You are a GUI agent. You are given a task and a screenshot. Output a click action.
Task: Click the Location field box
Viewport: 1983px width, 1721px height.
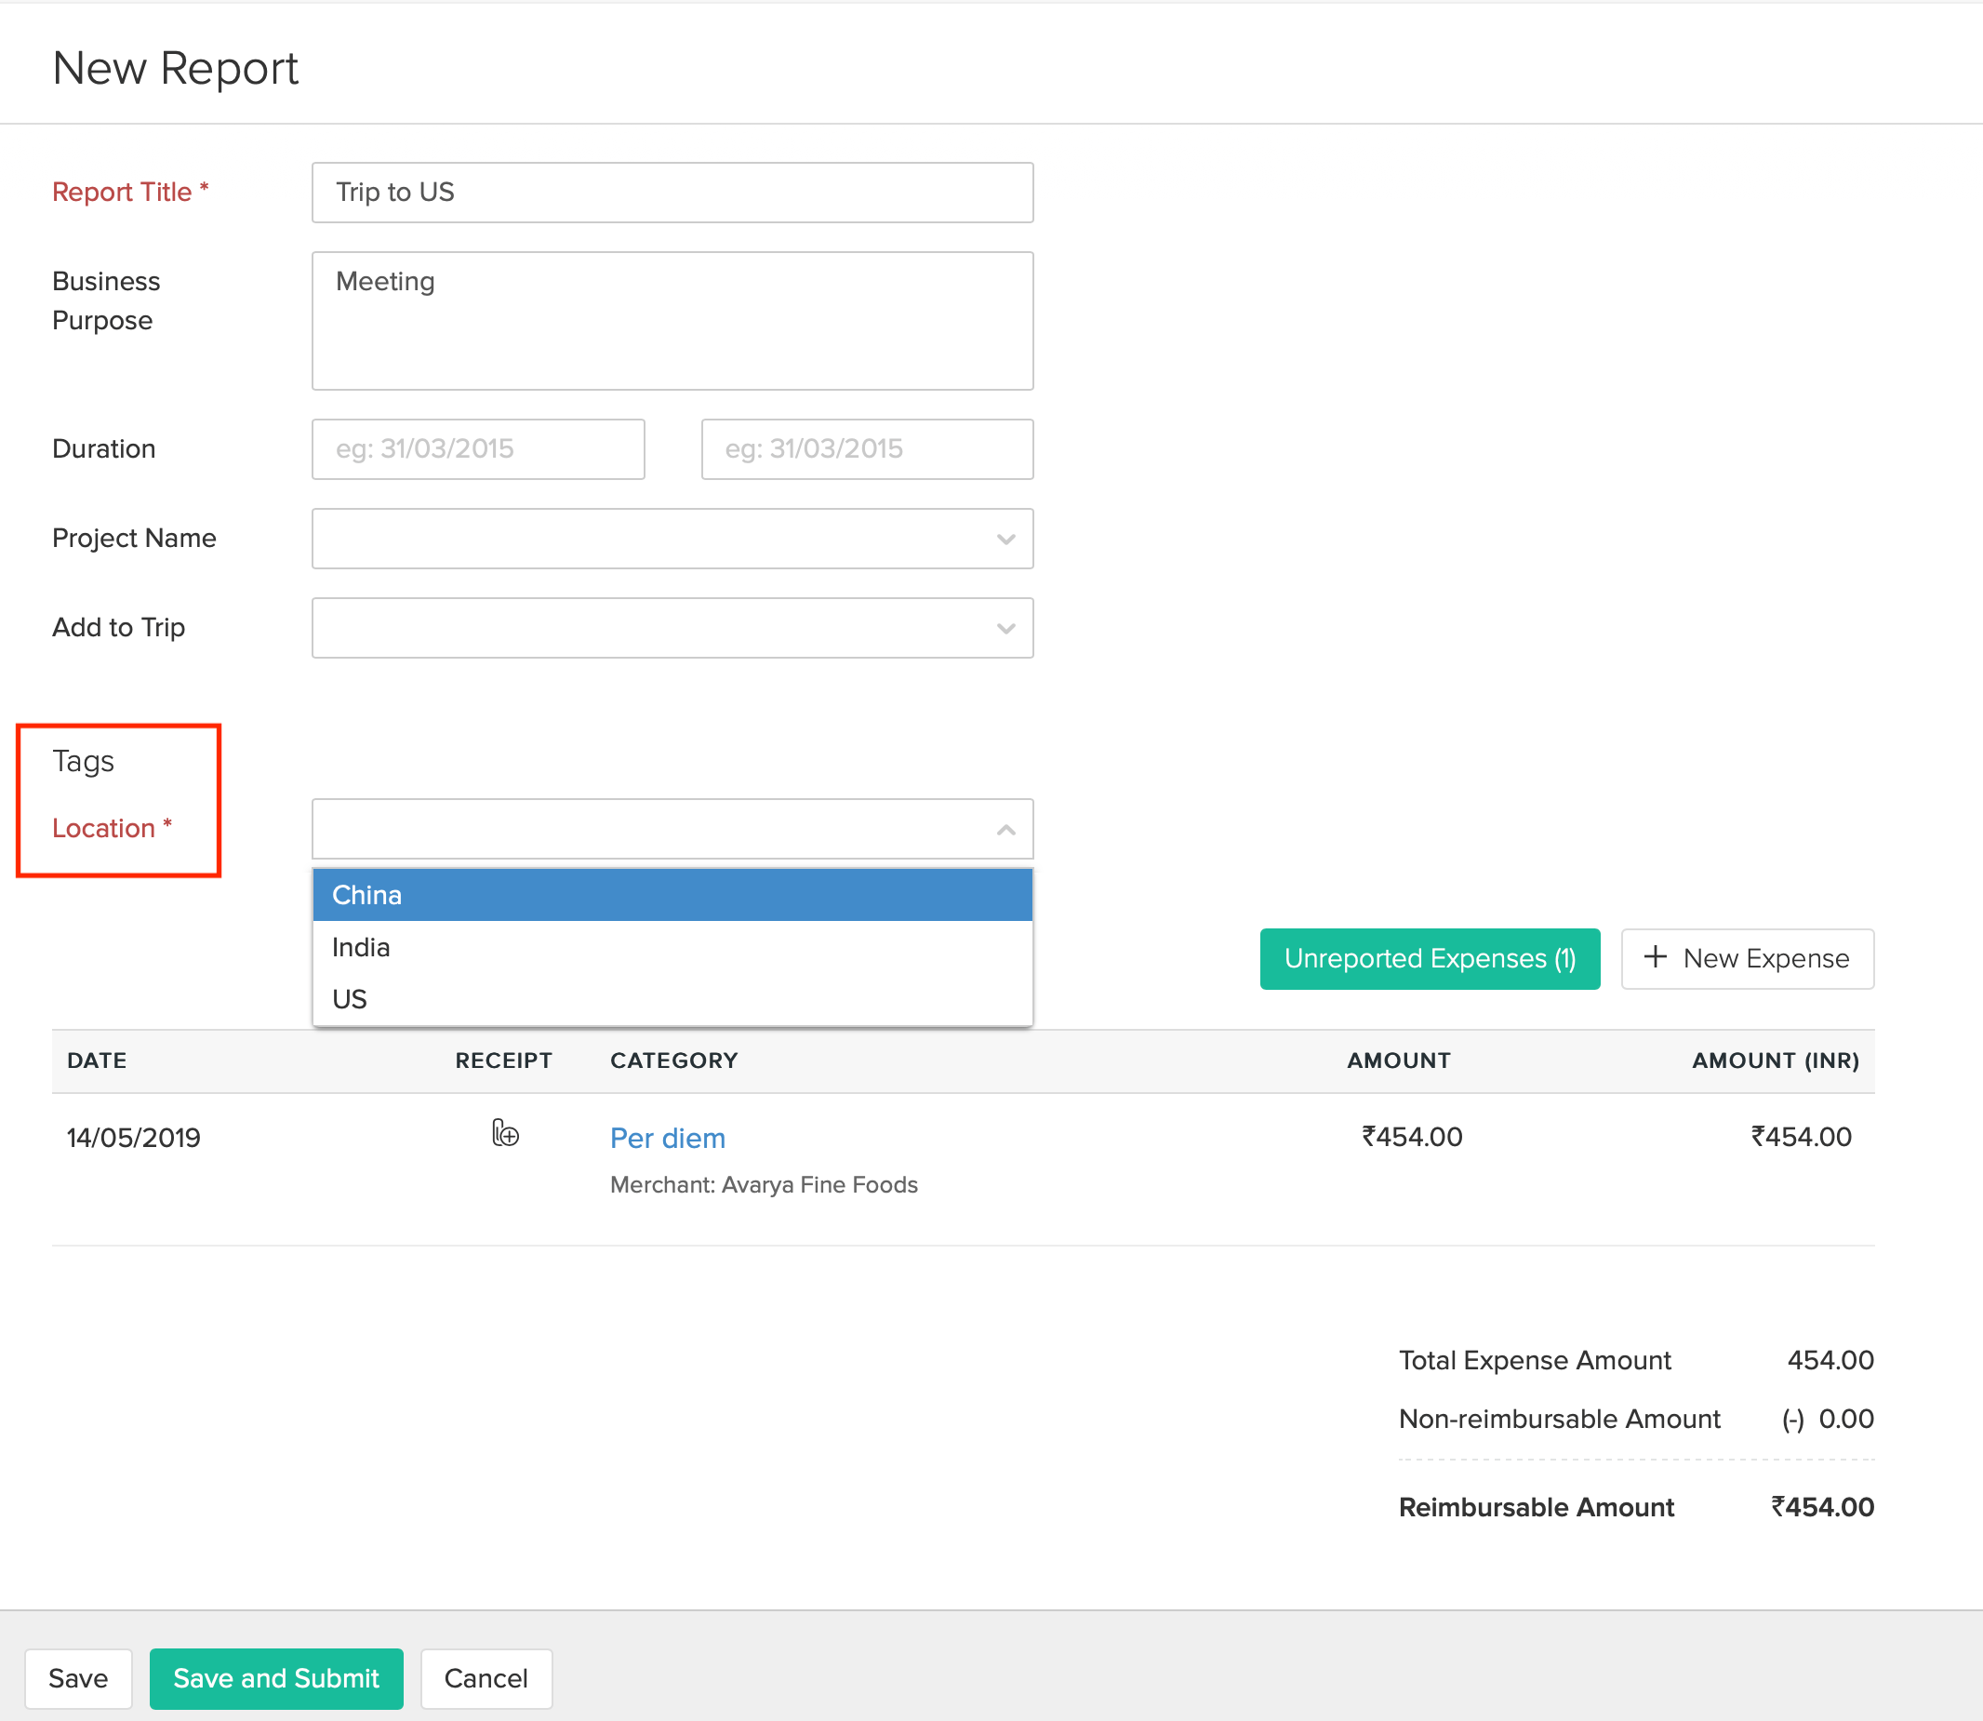tap(653, 829)
